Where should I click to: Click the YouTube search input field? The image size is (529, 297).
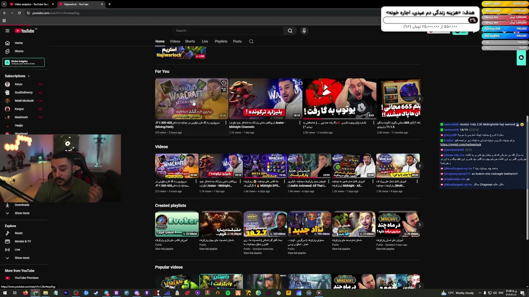click(x=229, y=31)
